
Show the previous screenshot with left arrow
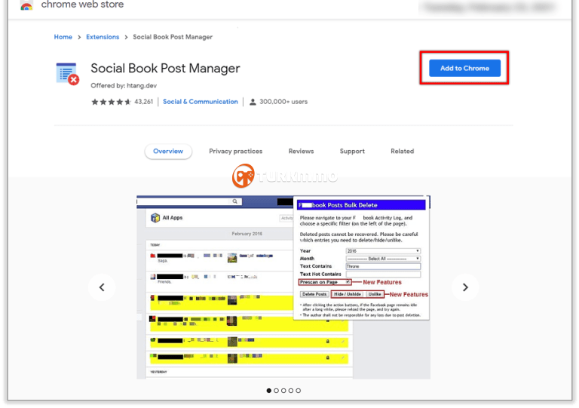(x=102, y=287)
